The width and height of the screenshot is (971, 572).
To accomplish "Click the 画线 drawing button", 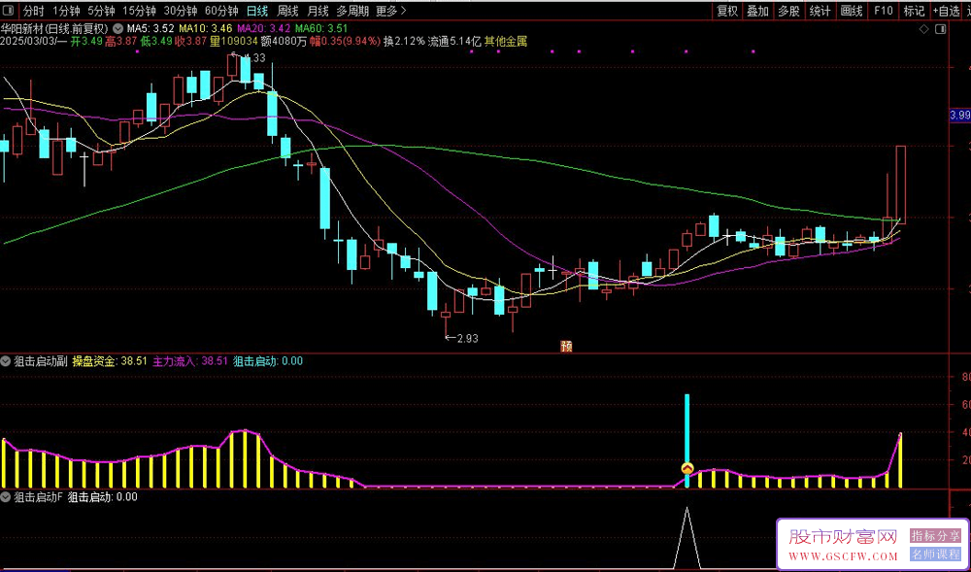I will (x=852, y=11).
